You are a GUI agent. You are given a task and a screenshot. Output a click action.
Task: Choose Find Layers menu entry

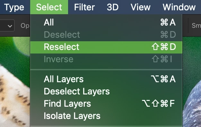106,103
